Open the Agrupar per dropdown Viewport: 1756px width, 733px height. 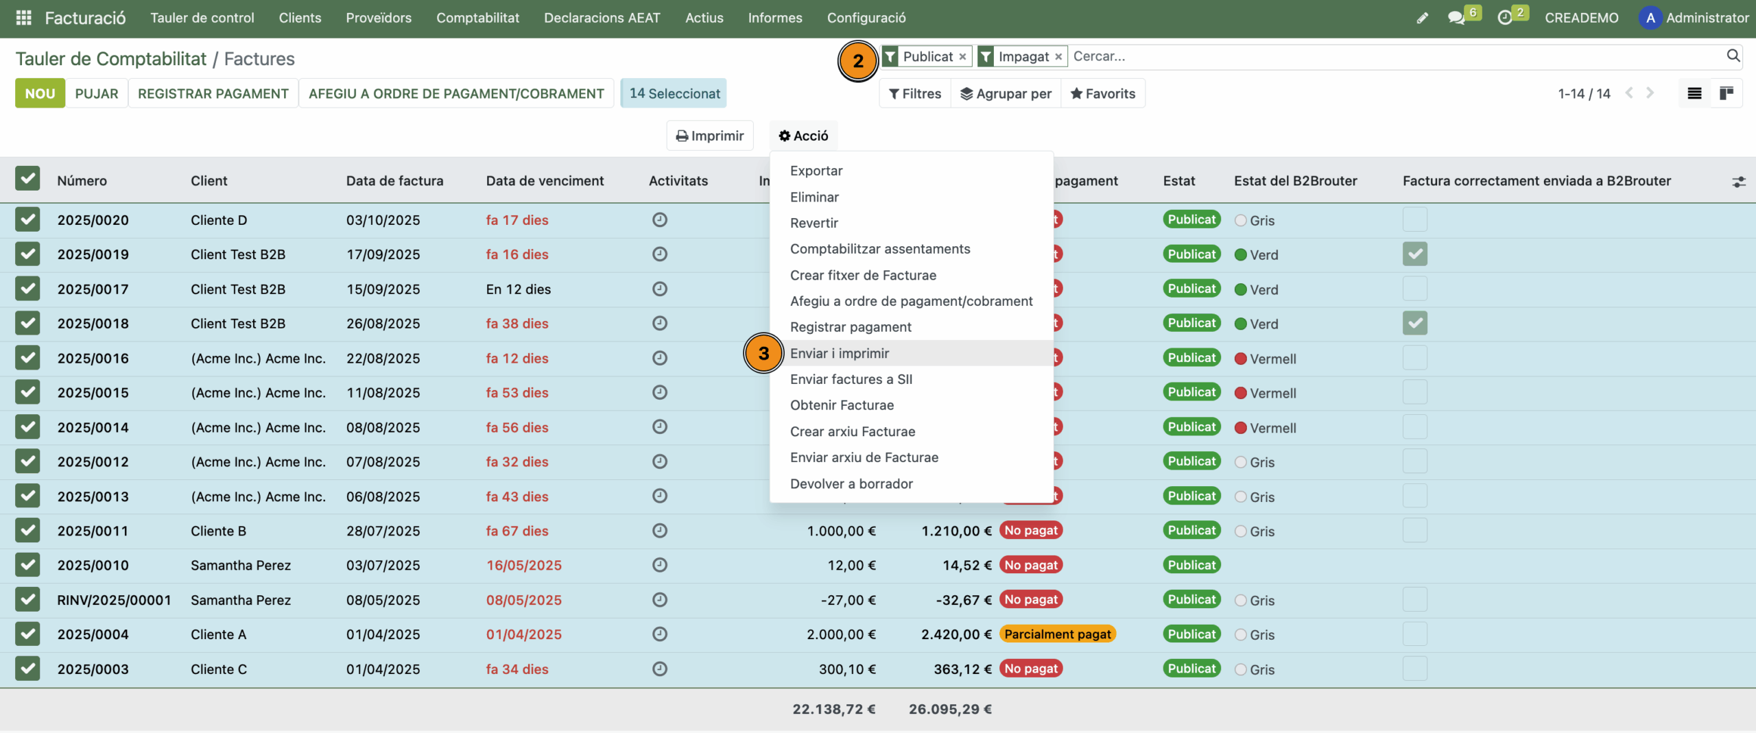tap(1006, 93)
